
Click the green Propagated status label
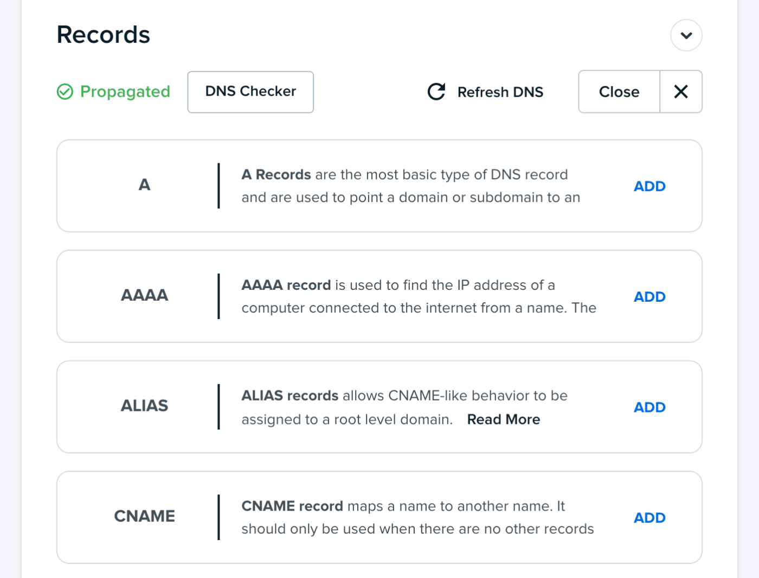[x=125, y=92]
